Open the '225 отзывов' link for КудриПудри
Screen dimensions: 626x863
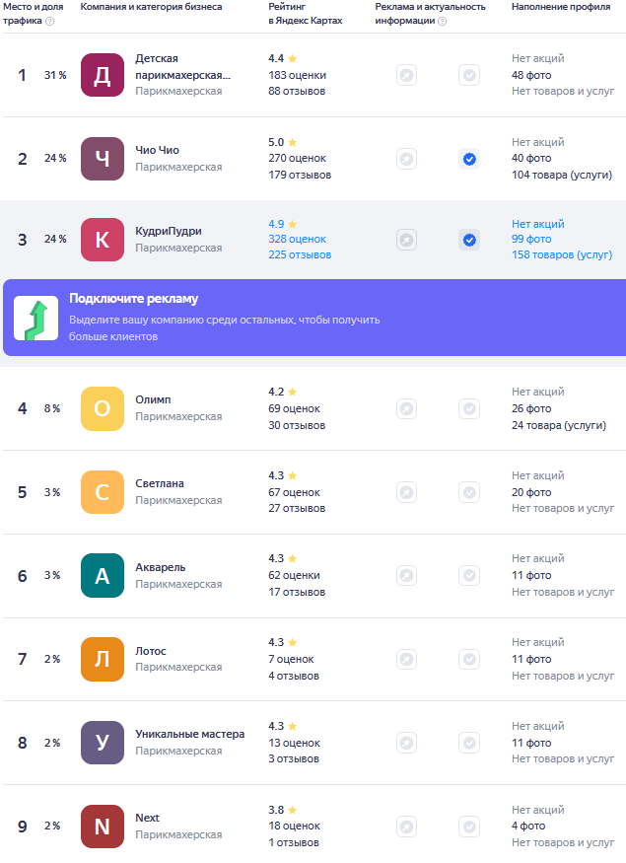[x=300, y=254]
